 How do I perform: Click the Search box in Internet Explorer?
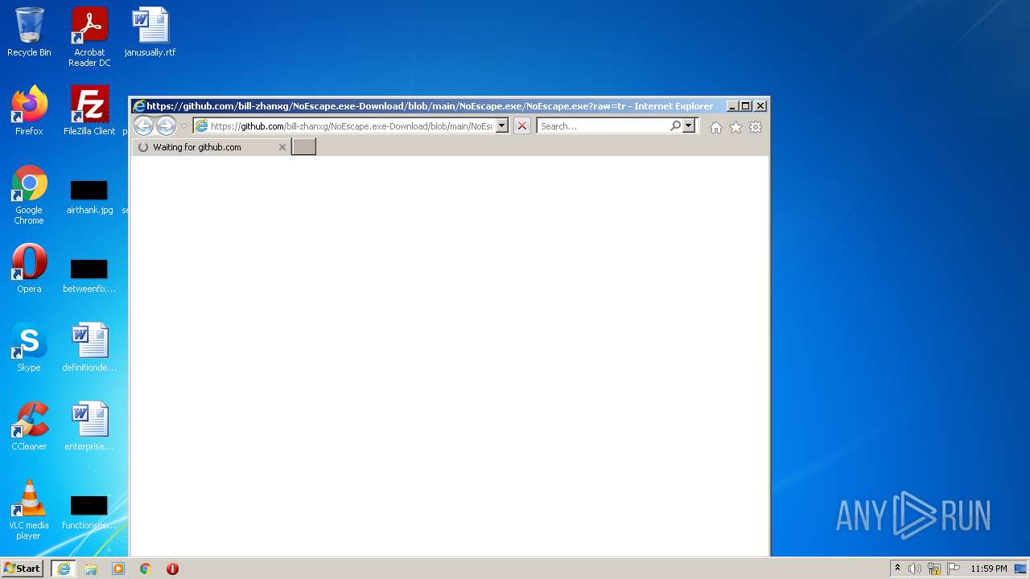[x=603, y=126]
